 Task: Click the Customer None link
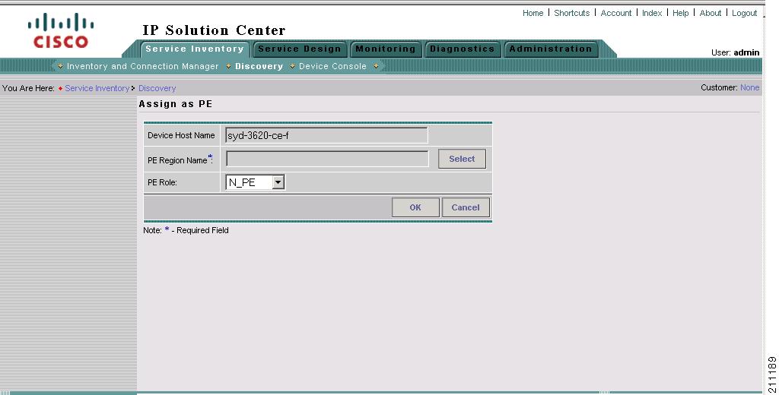coord(749,88)
